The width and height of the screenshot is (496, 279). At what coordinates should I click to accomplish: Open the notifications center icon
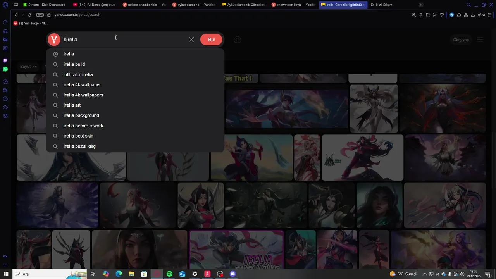point(488,274)
